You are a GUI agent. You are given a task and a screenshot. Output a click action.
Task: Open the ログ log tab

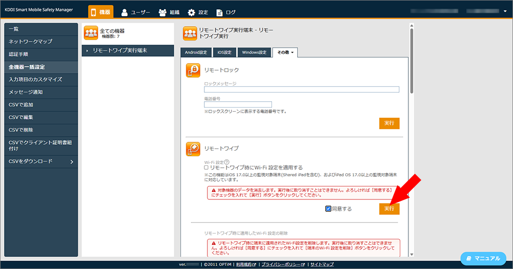point(226,13)
